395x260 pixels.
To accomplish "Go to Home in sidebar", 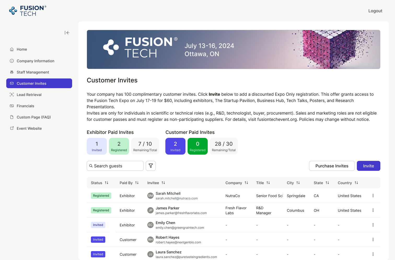I will click(x=39, y=49).
